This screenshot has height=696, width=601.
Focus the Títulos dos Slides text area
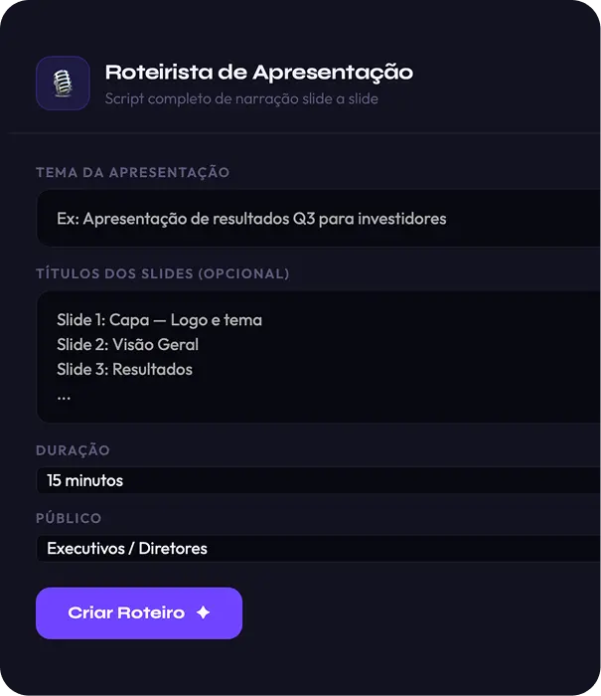coord(319,357)
